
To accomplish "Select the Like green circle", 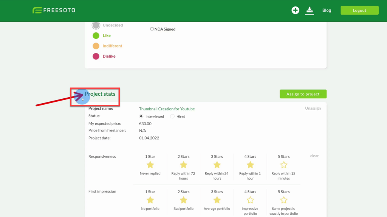I will click(x=96, y=35).
